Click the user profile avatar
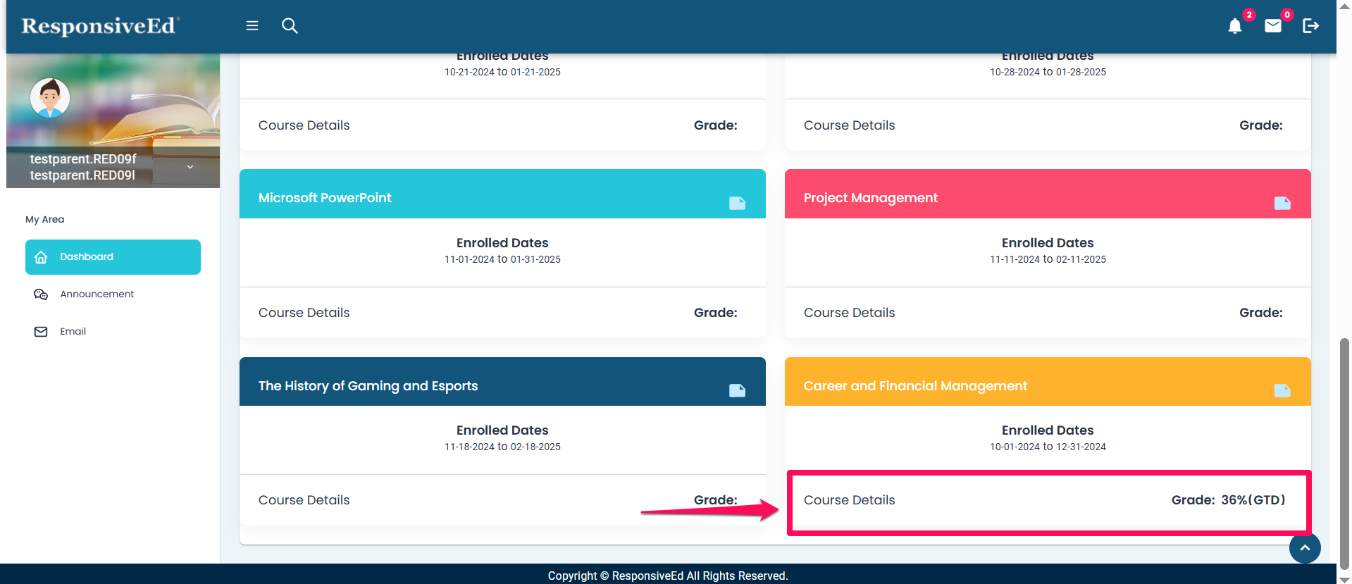1352x584 pixels. point(50,98)
